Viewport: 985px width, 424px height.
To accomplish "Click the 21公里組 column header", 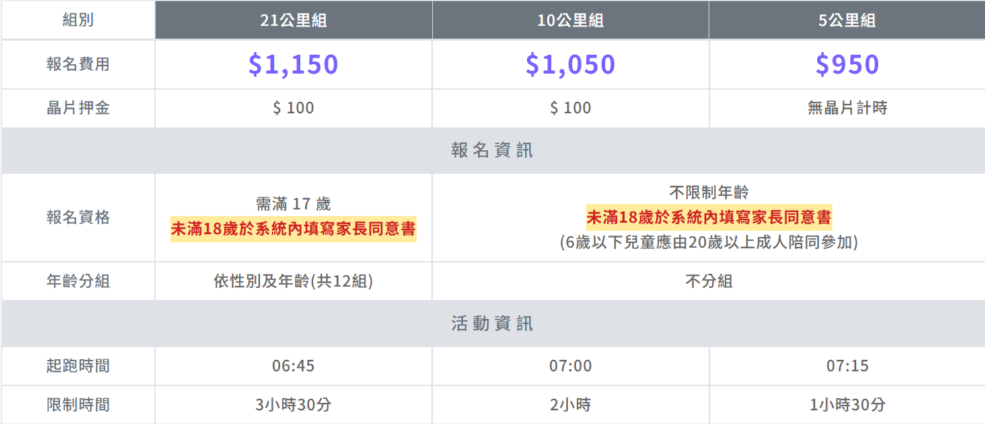I will click(293, 20).
